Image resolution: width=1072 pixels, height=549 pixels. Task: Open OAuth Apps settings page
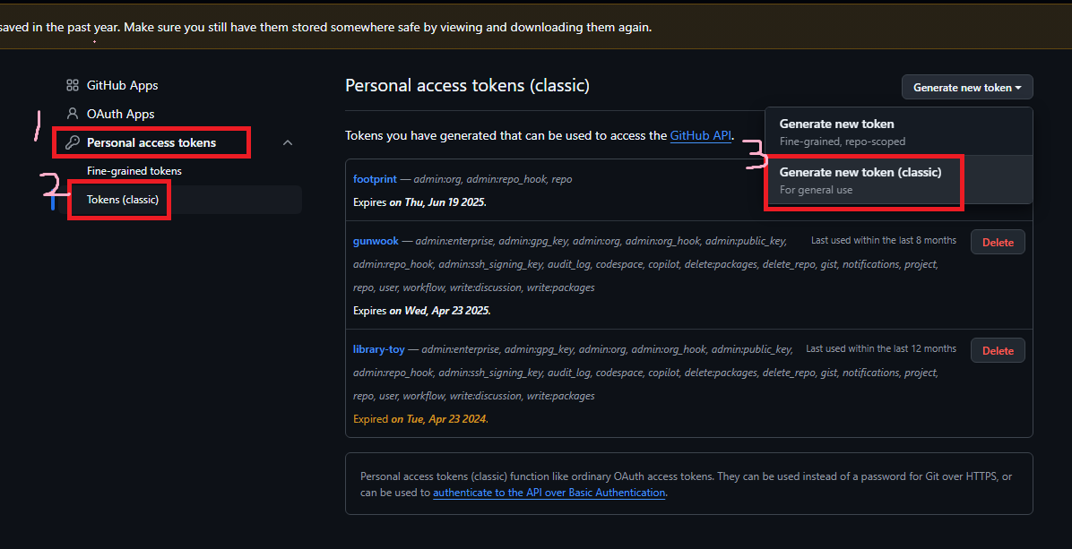120,114
